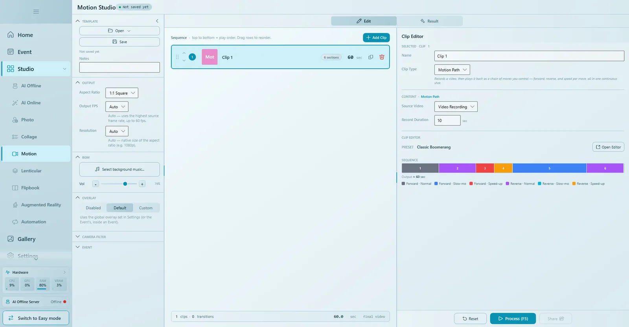629x327 pixels.
Task: Set overlay to Custom
Action: (x=146, y=208)
